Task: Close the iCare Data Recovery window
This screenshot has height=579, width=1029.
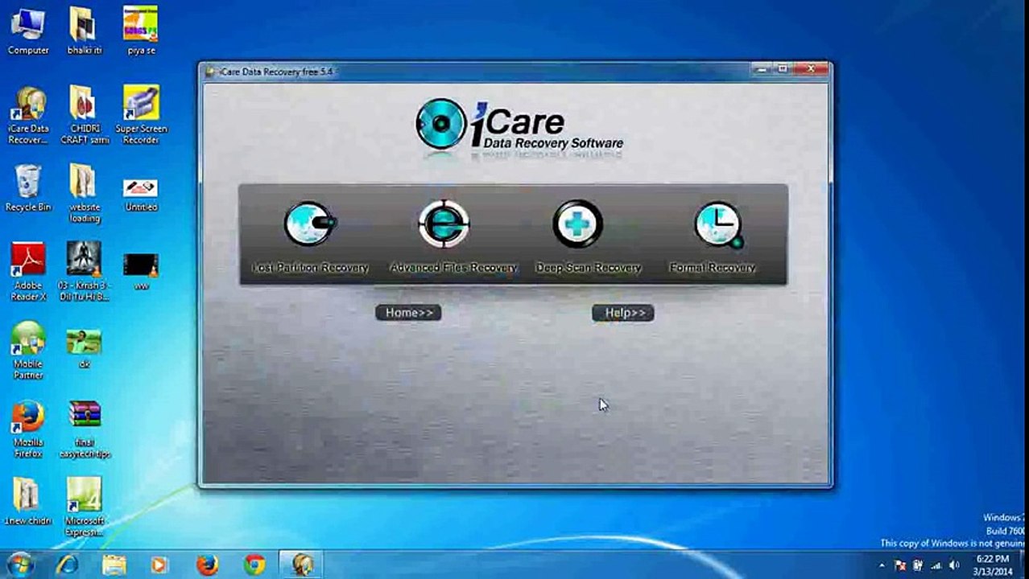Action: coord(811,70)
